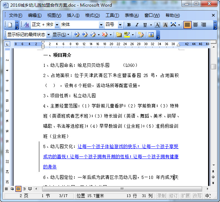220x202 pixels.
Task: Toggle Track Changes icon
Action: click(141, 34)
